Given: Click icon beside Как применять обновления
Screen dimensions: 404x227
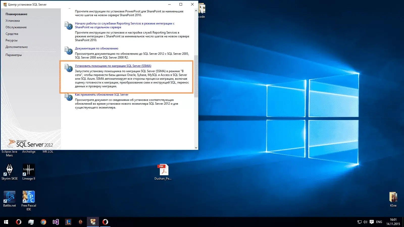Looking at the screenshot, I should pos(68,97).
